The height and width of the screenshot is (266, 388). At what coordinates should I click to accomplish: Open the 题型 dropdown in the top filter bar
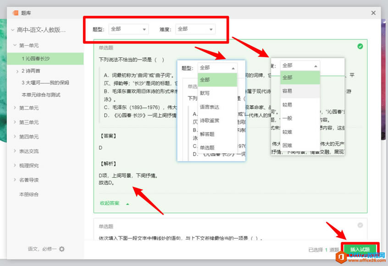[x=128, y=29]
